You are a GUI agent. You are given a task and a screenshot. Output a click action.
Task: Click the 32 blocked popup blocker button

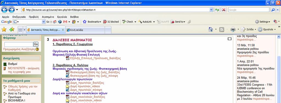(x=111, y=22)
